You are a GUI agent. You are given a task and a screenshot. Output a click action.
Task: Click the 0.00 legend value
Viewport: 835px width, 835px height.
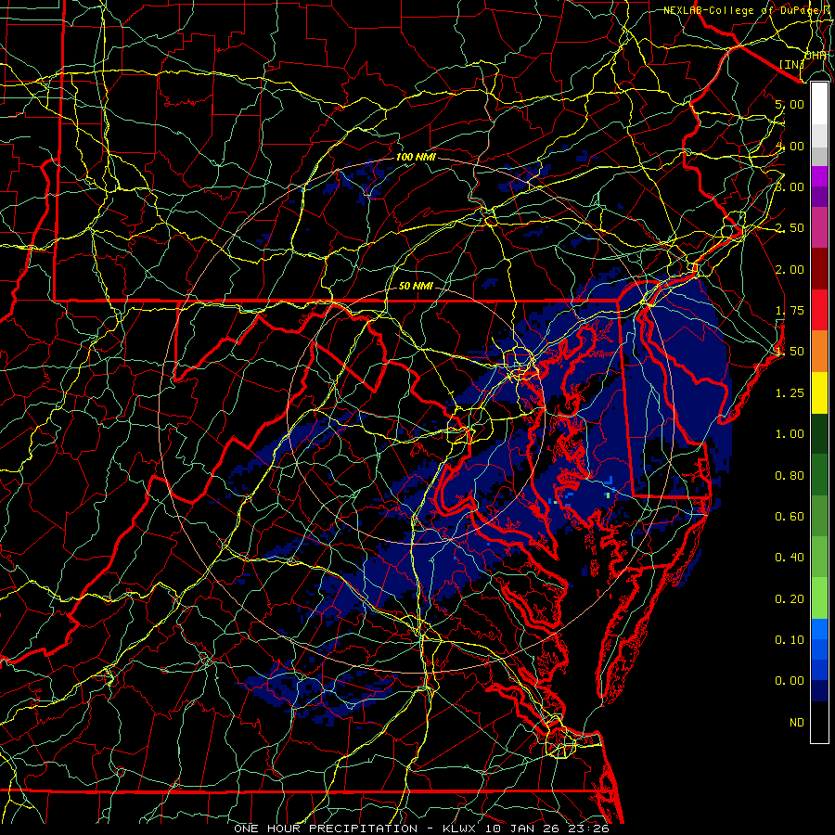tap(790, 681)
